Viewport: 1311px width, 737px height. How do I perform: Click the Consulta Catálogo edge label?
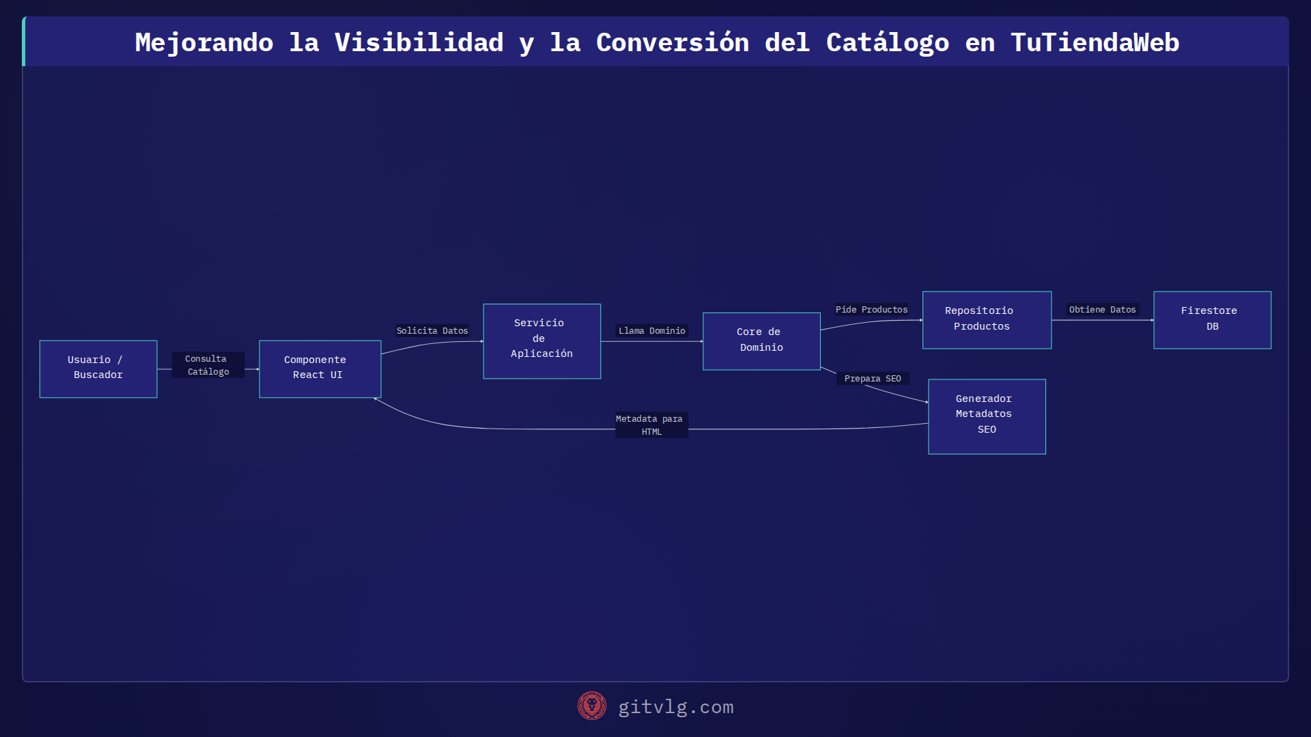[208, 365]
